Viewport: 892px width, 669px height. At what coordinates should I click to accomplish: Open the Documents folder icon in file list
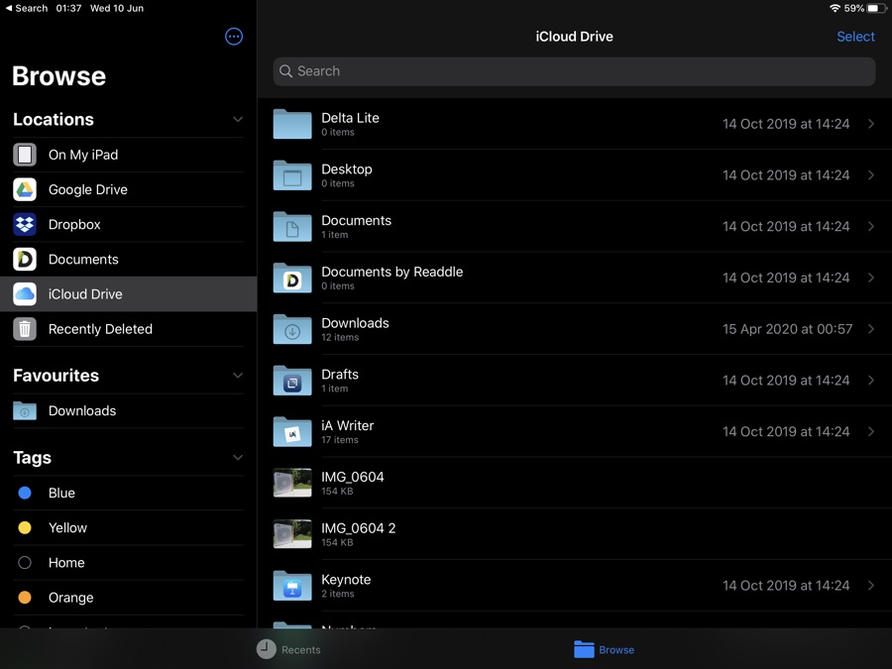[x=292, y=226]
